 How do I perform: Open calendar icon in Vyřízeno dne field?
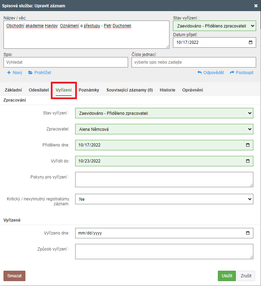pos(248,233)
